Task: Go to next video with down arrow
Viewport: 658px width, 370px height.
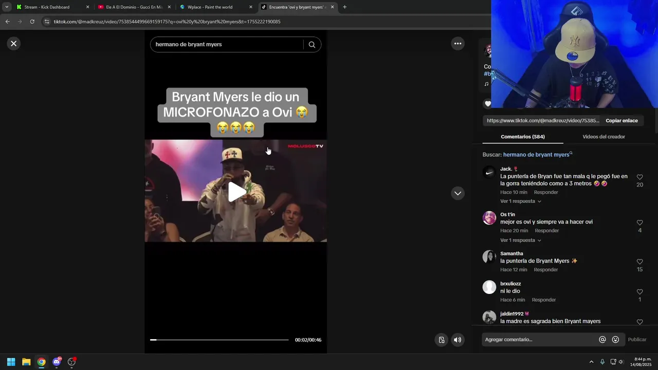Action: tap(458, 193)
